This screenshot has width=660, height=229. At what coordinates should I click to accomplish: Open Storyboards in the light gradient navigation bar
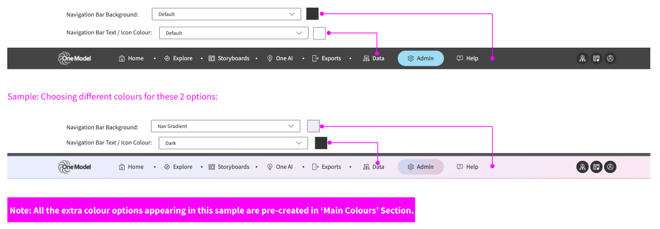[229, 167]
